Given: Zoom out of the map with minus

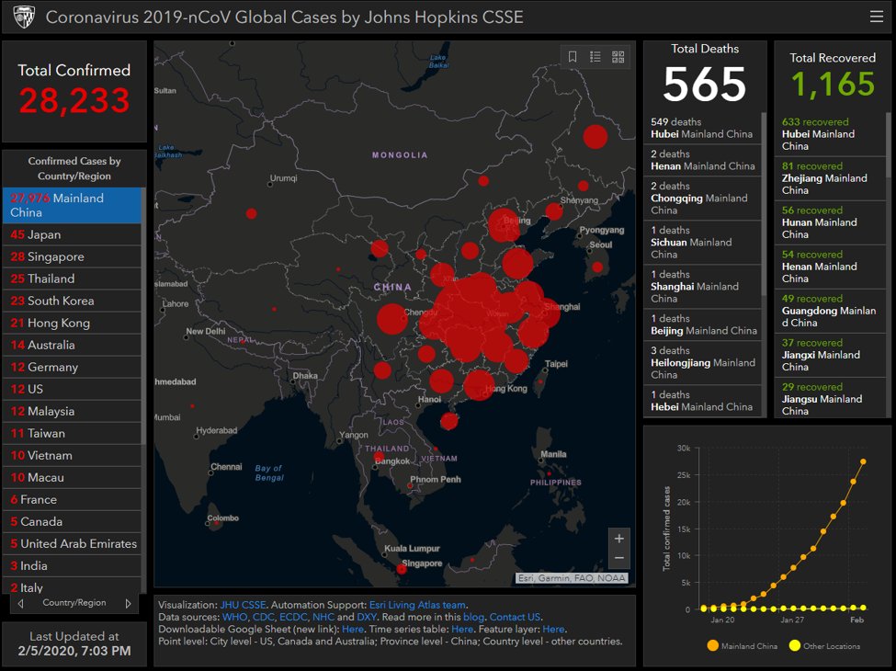Looking at the screenshot, I should pyautogui.click(x=618, y=558).
